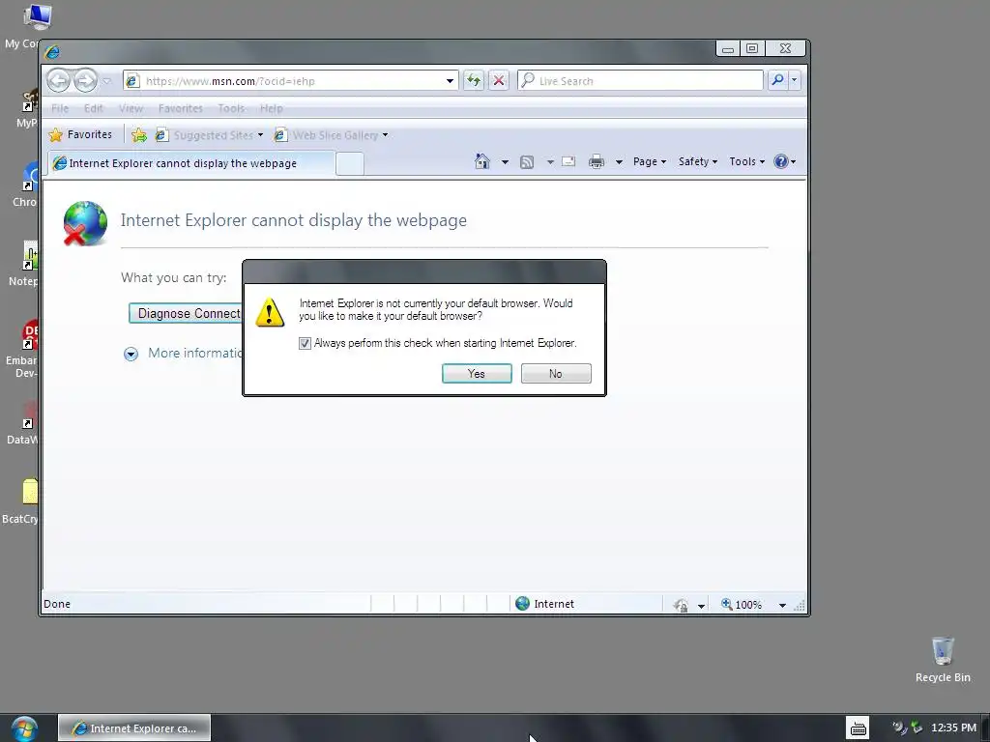990x742 pixels.
Task: Click the Search magnifier button
Action: tap(778, 80)
